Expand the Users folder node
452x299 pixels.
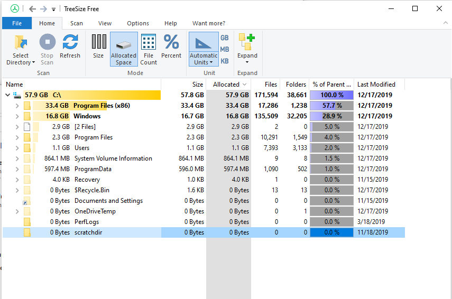17,148
